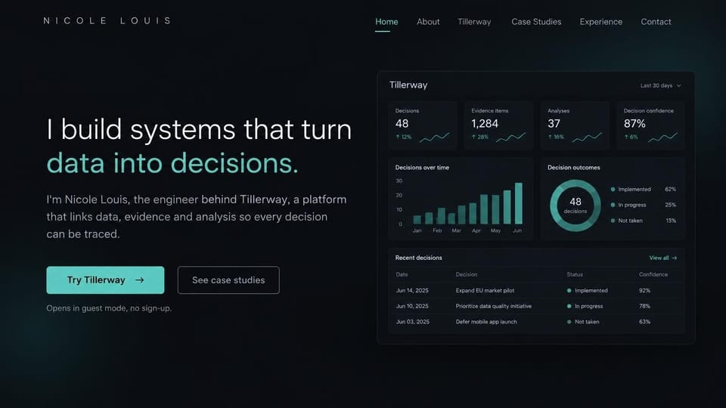Click the Jun 14, 2025 date cell

[412, 290]
